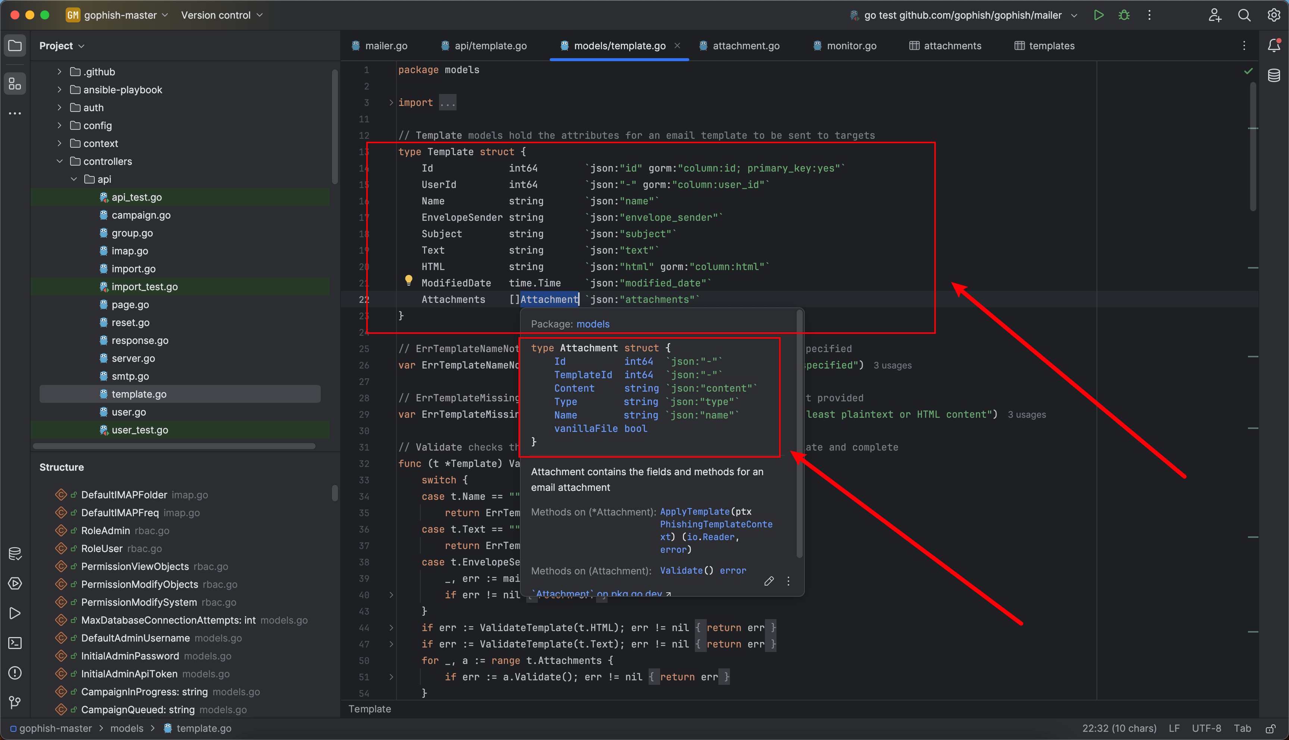Viewport: 1289px width, 740px height.
Task: Open the Services tool window
Action: point(15,583)
